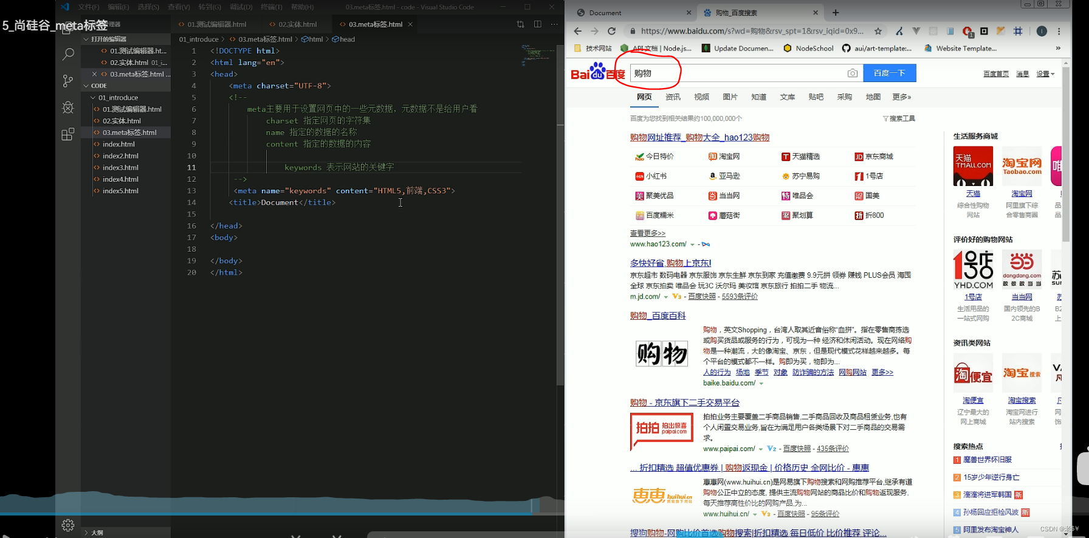
Task: Open the 设置 dropdown on Baidu
Action: pos(1045,74)
